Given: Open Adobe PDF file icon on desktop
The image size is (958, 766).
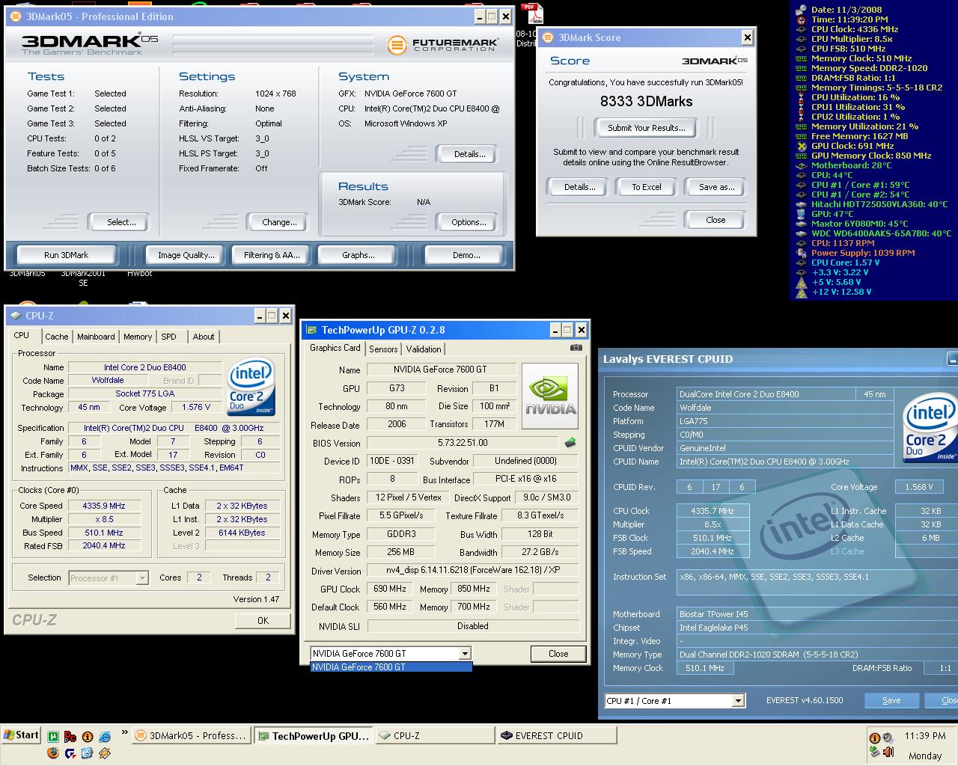Looking at the screenshot, I should point(531,13).
